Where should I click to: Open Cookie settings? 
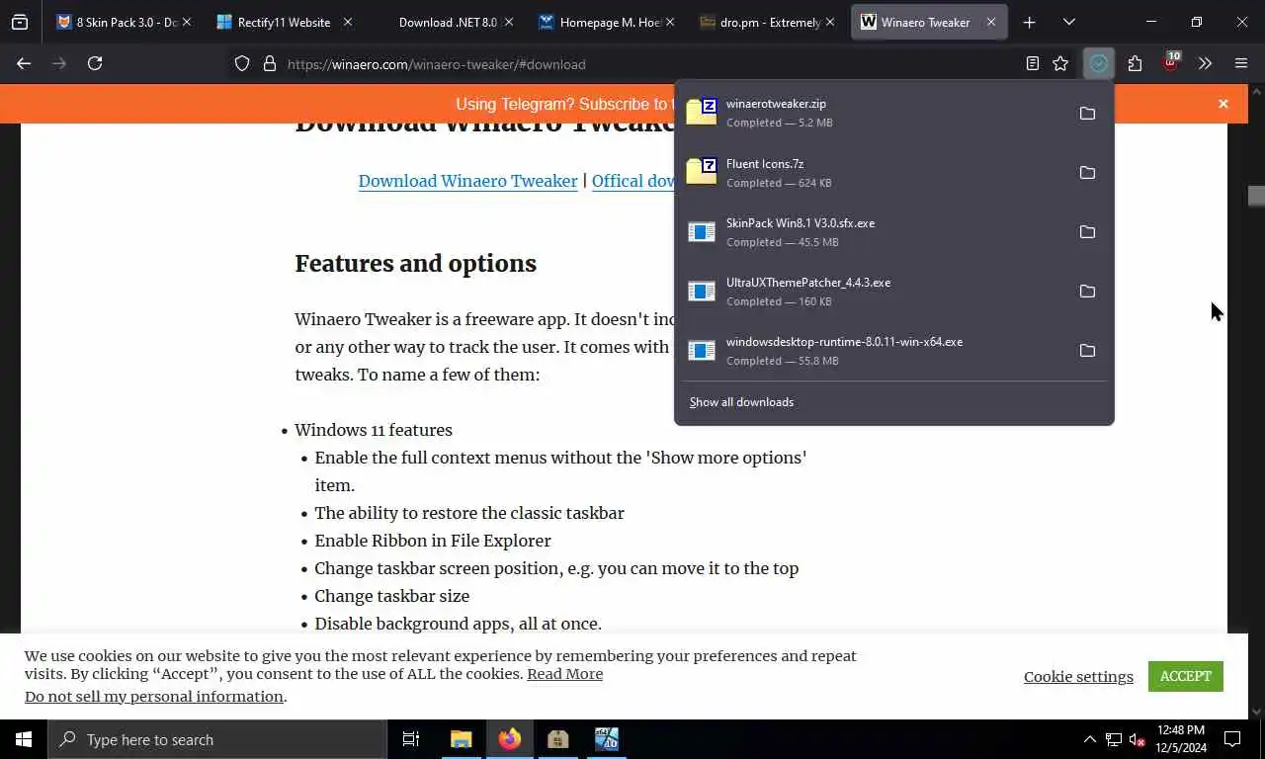[1078, 676]
